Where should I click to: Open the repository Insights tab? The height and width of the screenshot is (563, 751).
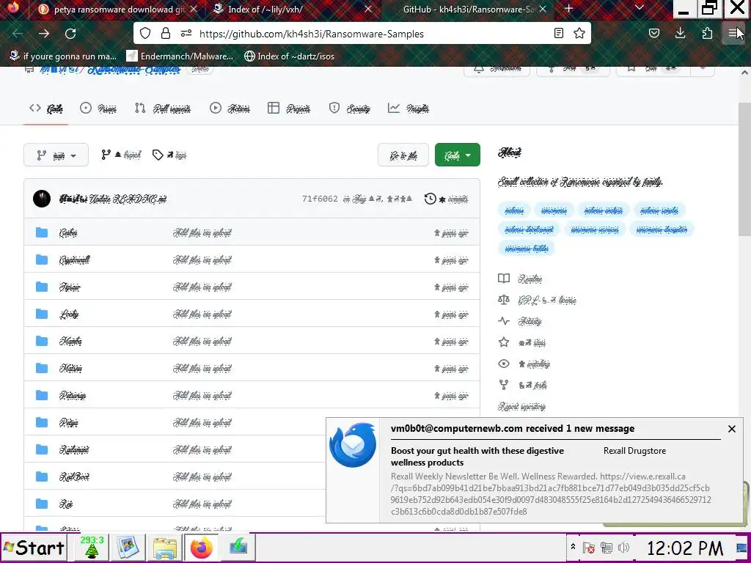409,108
